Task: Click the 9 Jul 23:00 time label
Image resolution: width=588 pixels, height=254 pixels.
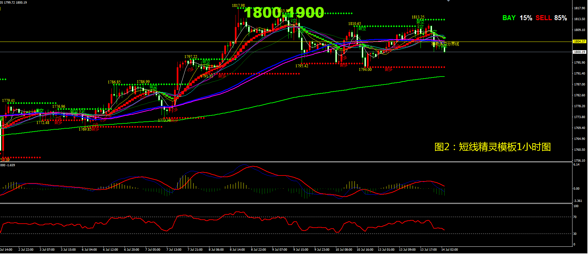Action: (x=322, y=250)
